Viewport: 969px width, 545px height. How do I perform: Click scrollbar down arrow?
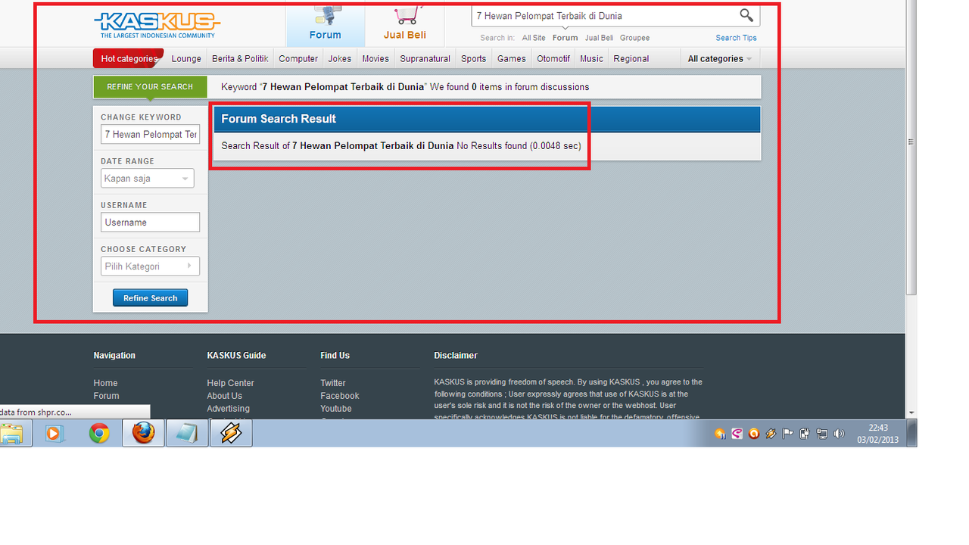click(911, 413)
